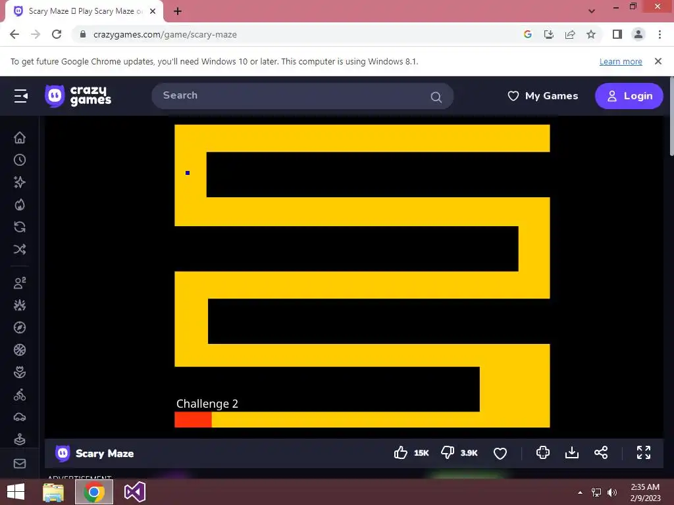Click the install app icon in address bar
The height and width of the screenshot is (505, 674).
(x=549, y=34)
